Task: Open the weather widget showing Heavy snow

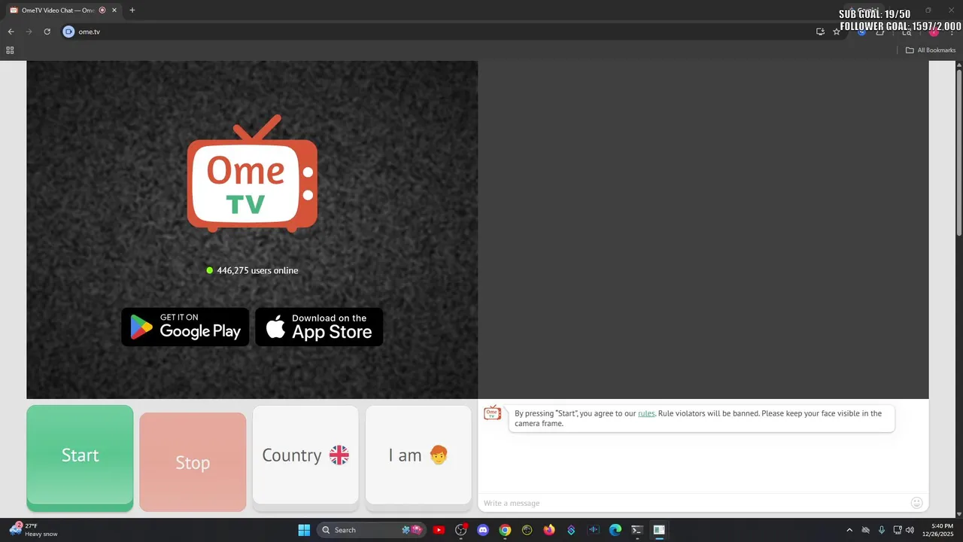Action: (34, 530)
